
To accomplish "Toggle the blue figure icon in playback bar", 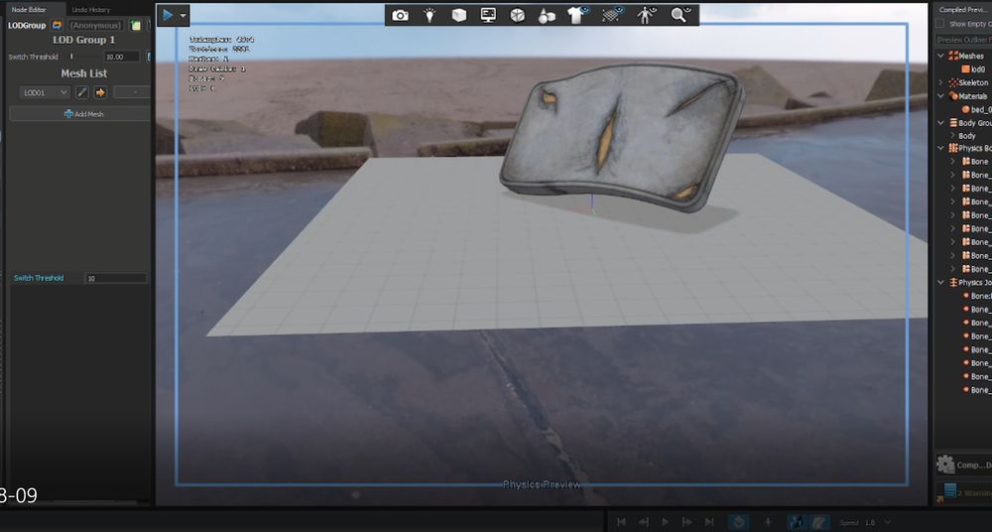I will tap(797, 522).
